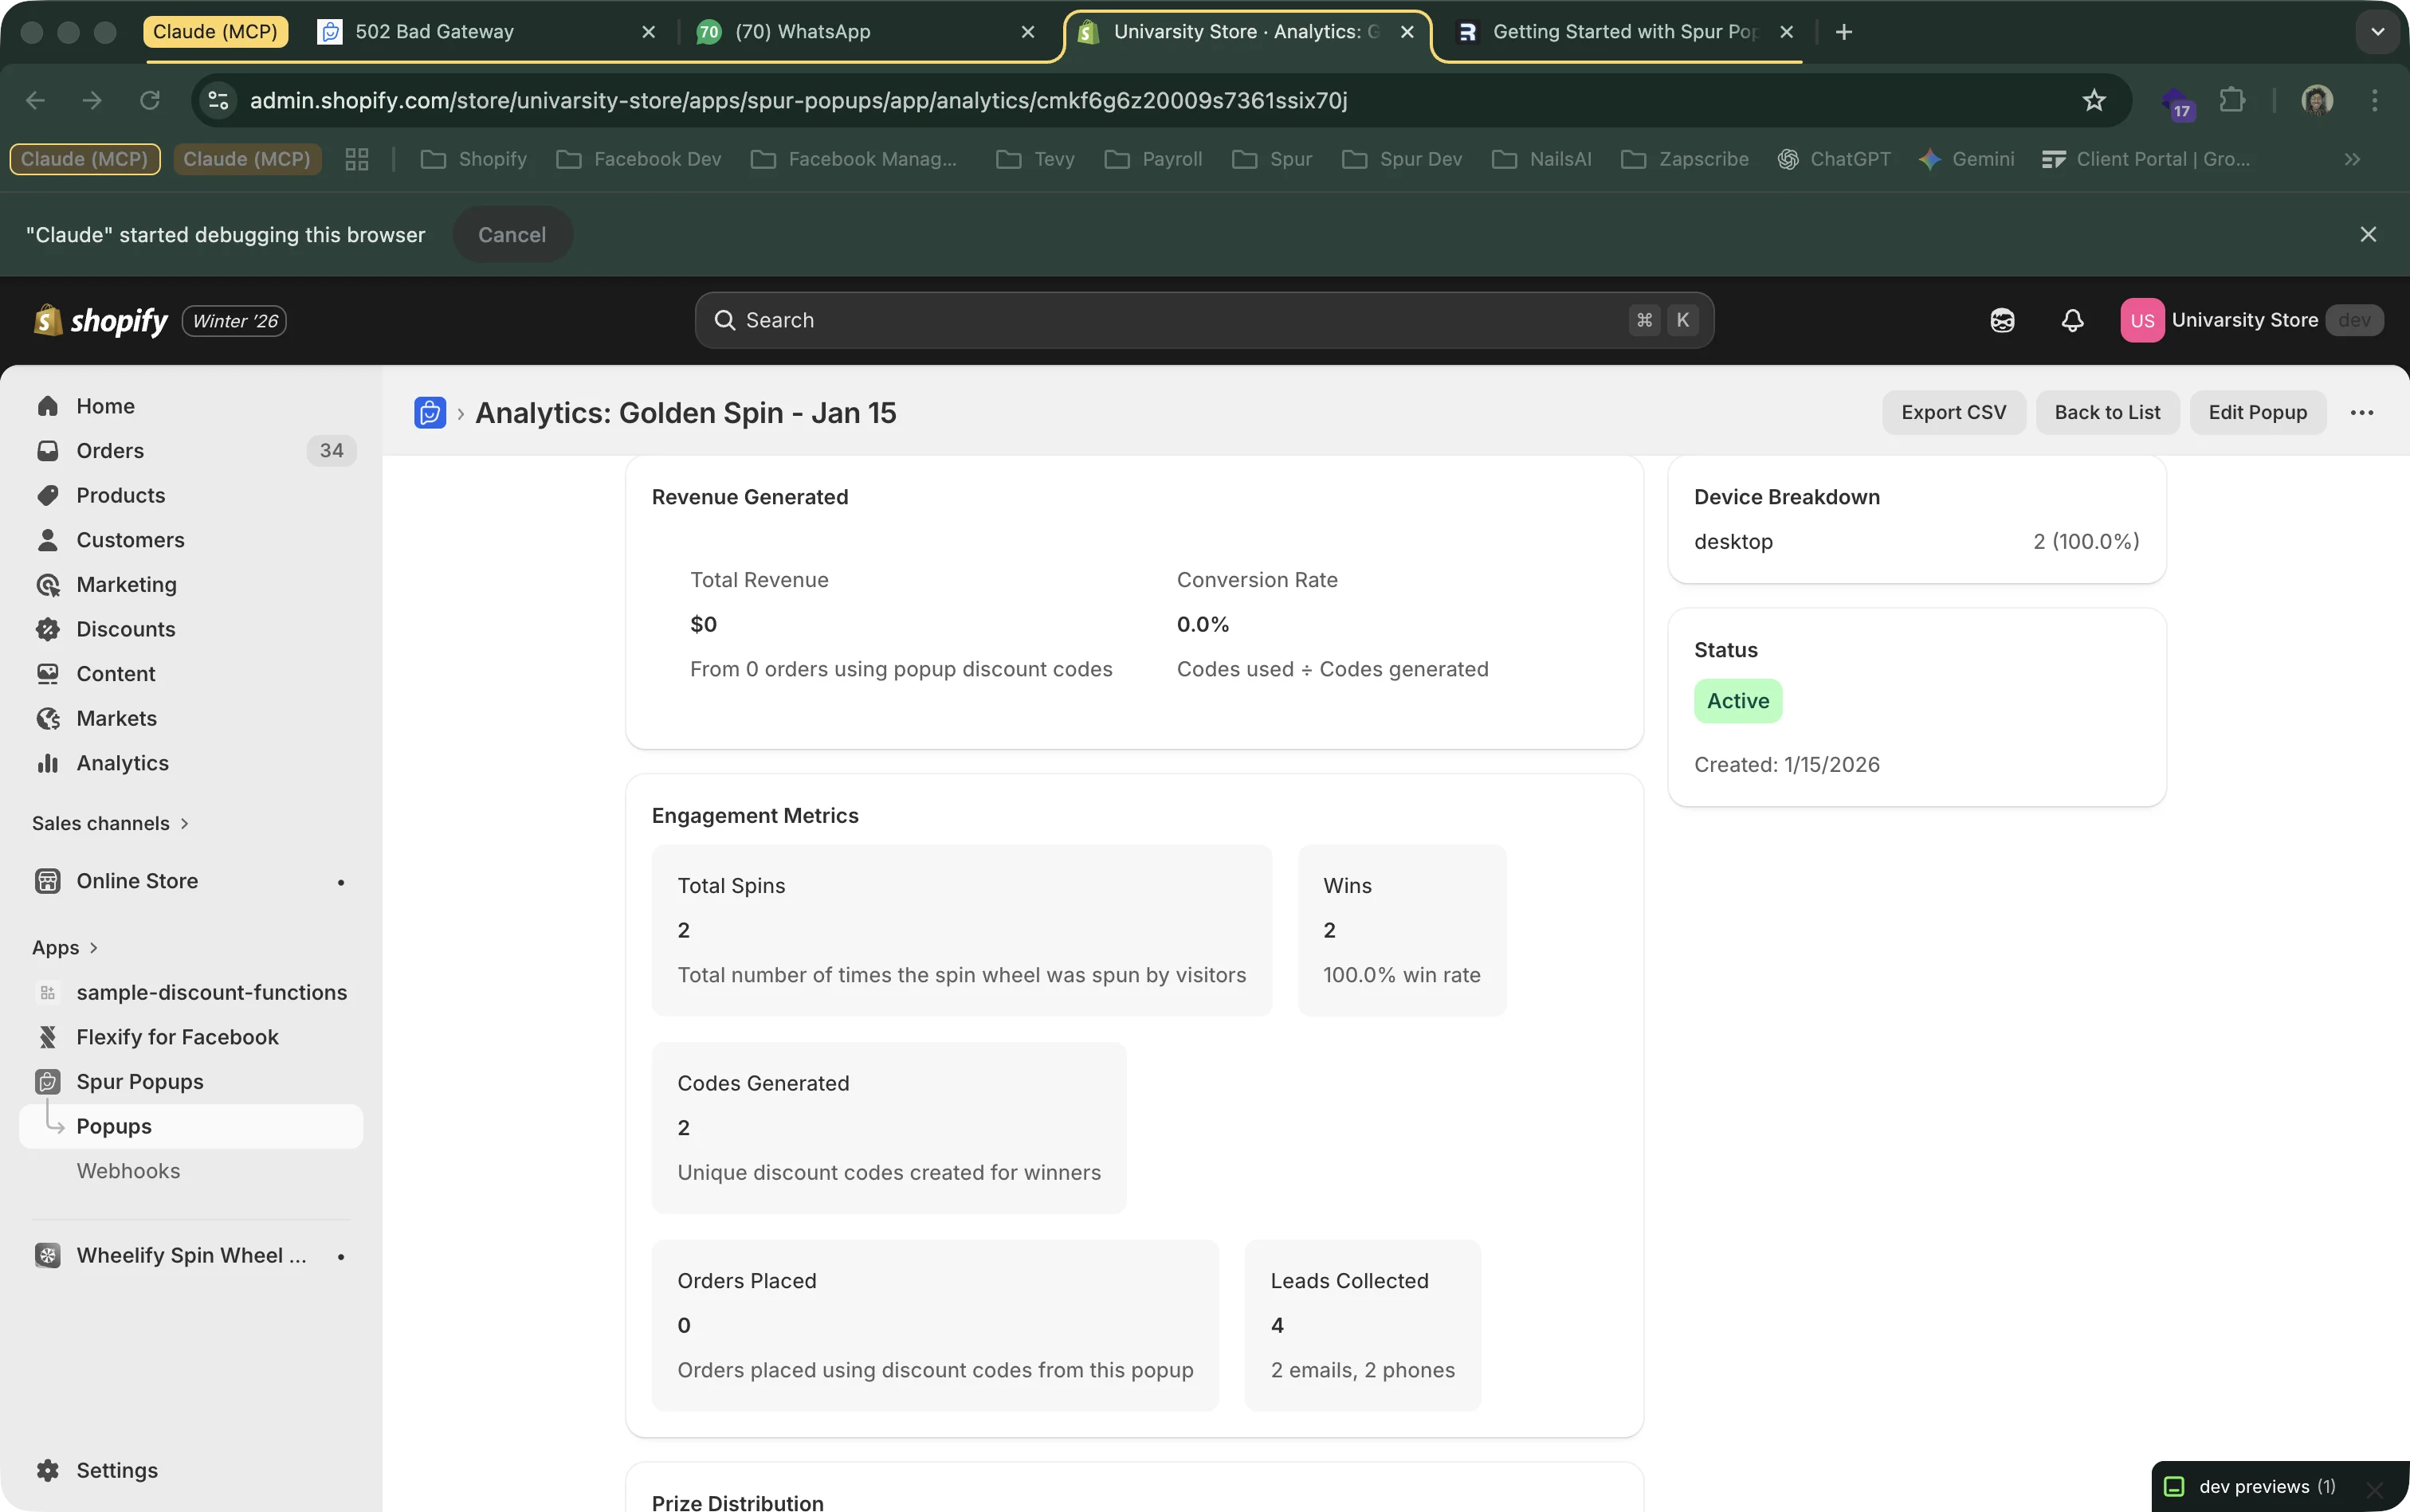This screenshot has height=1512, width=2410.
Task: Show hidden bookmarks with the chevron
Action: 2353,159
